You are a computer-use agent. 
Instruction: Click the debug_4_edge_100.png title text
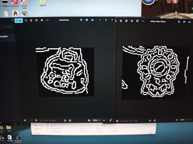click(x=158, y=21)
